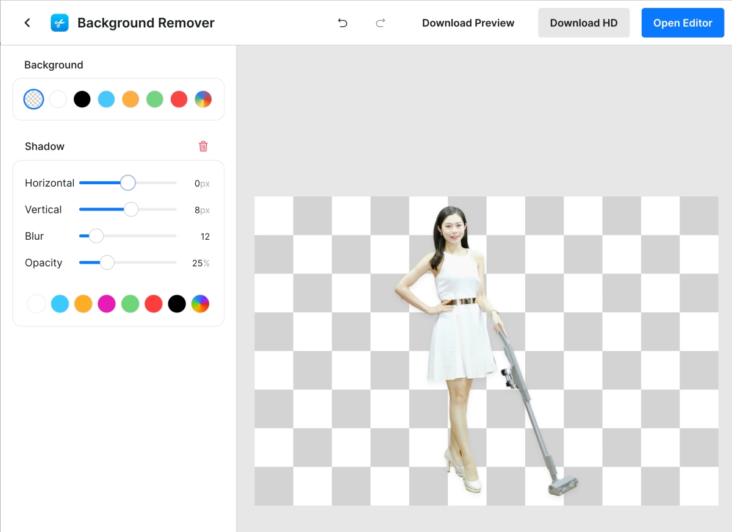The width and height of the screenshot is (732, 532).
Task: Select the magenta shadow color
Action: point(107,304)
